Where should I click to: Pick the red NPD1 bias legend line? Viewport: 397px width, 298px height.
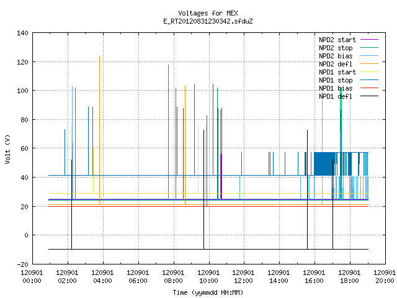tap(369, 88)
